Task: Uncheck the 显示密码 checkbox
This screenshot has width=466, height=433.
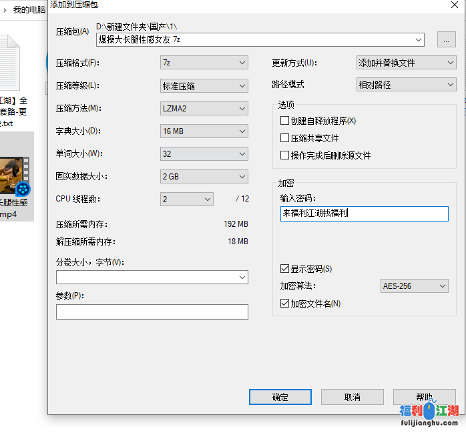Action: [285, 269]
